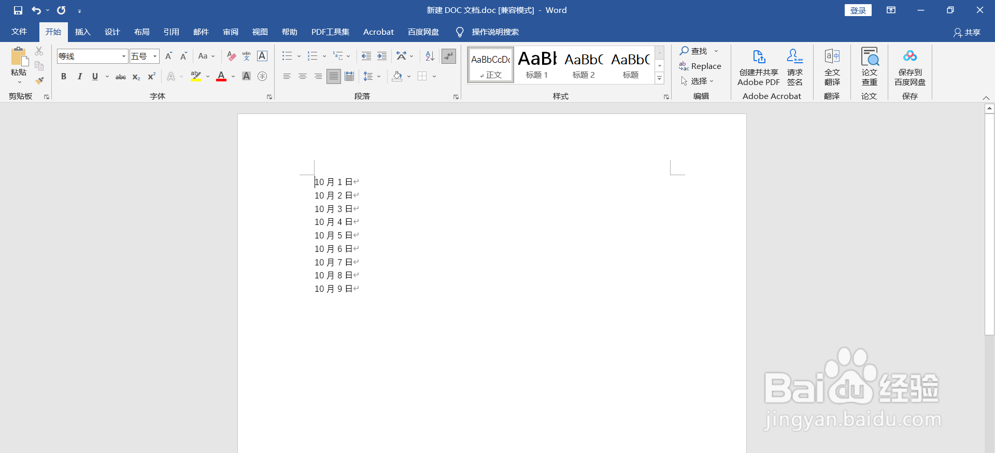Click 请求签名 request signature icon

794,67
